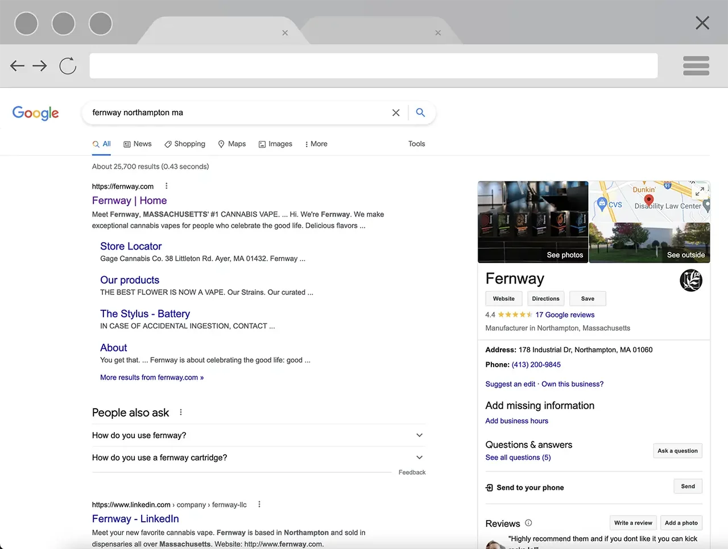Click the Directions button
The image size is (728, 549).
click(545, 298)
